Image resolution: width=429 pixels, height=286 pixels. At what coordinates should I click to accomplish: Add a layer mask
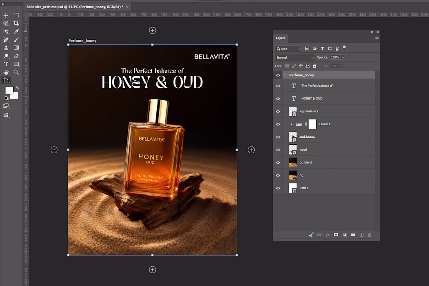pyautogui.click(x=336, y=235)
